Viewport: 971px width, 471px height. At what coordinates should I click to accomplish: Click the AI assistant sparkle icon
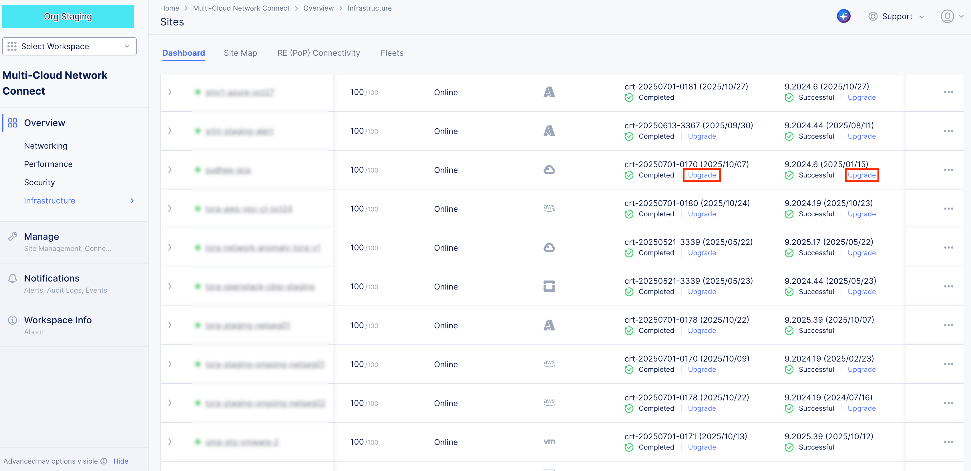843,16
